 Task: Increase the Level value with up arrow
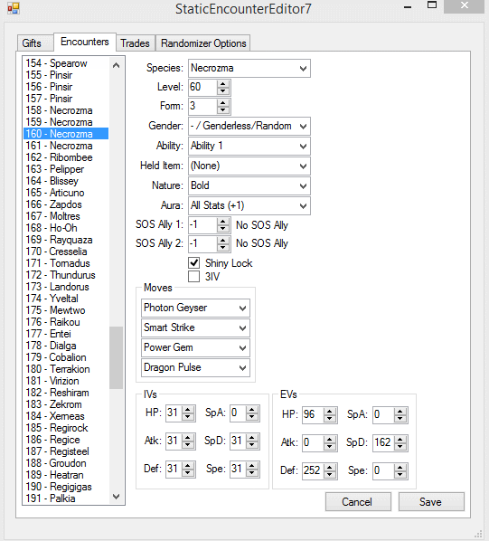pyautogui.click(x=223, y=84)
